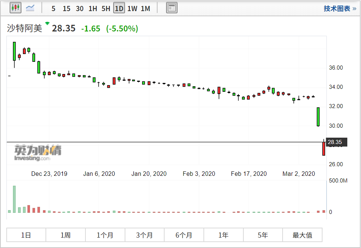Switch to area line chart type
This screenshot has height=248, width=361.
pyautogui.click(x=30, y=8)
